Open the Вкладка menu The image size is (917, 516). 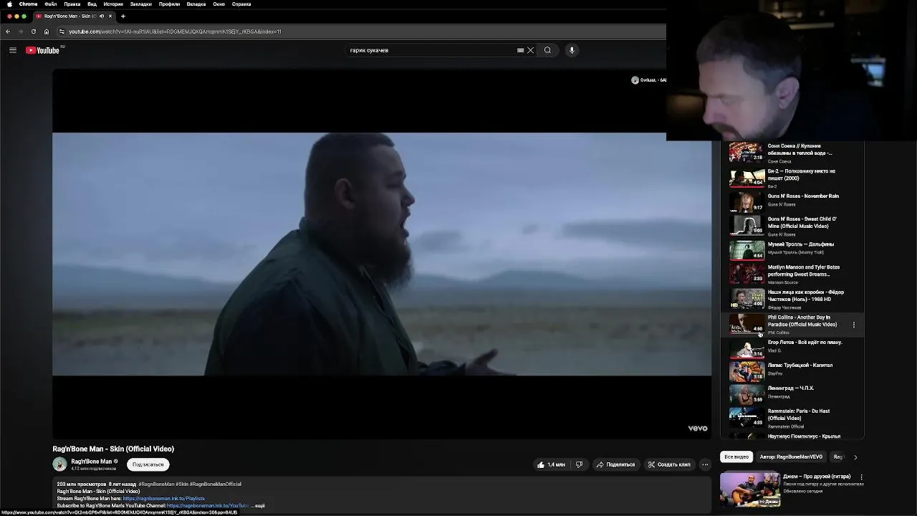(196, 4)
